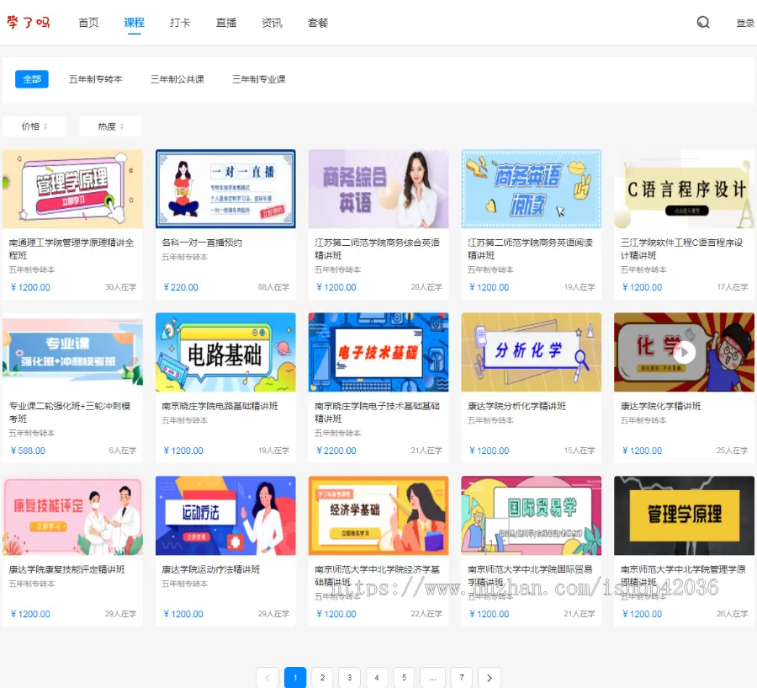Open the 热度 sort dropdown
The width and height of the screenshot is (757, 688).
[x=109, y=125]
